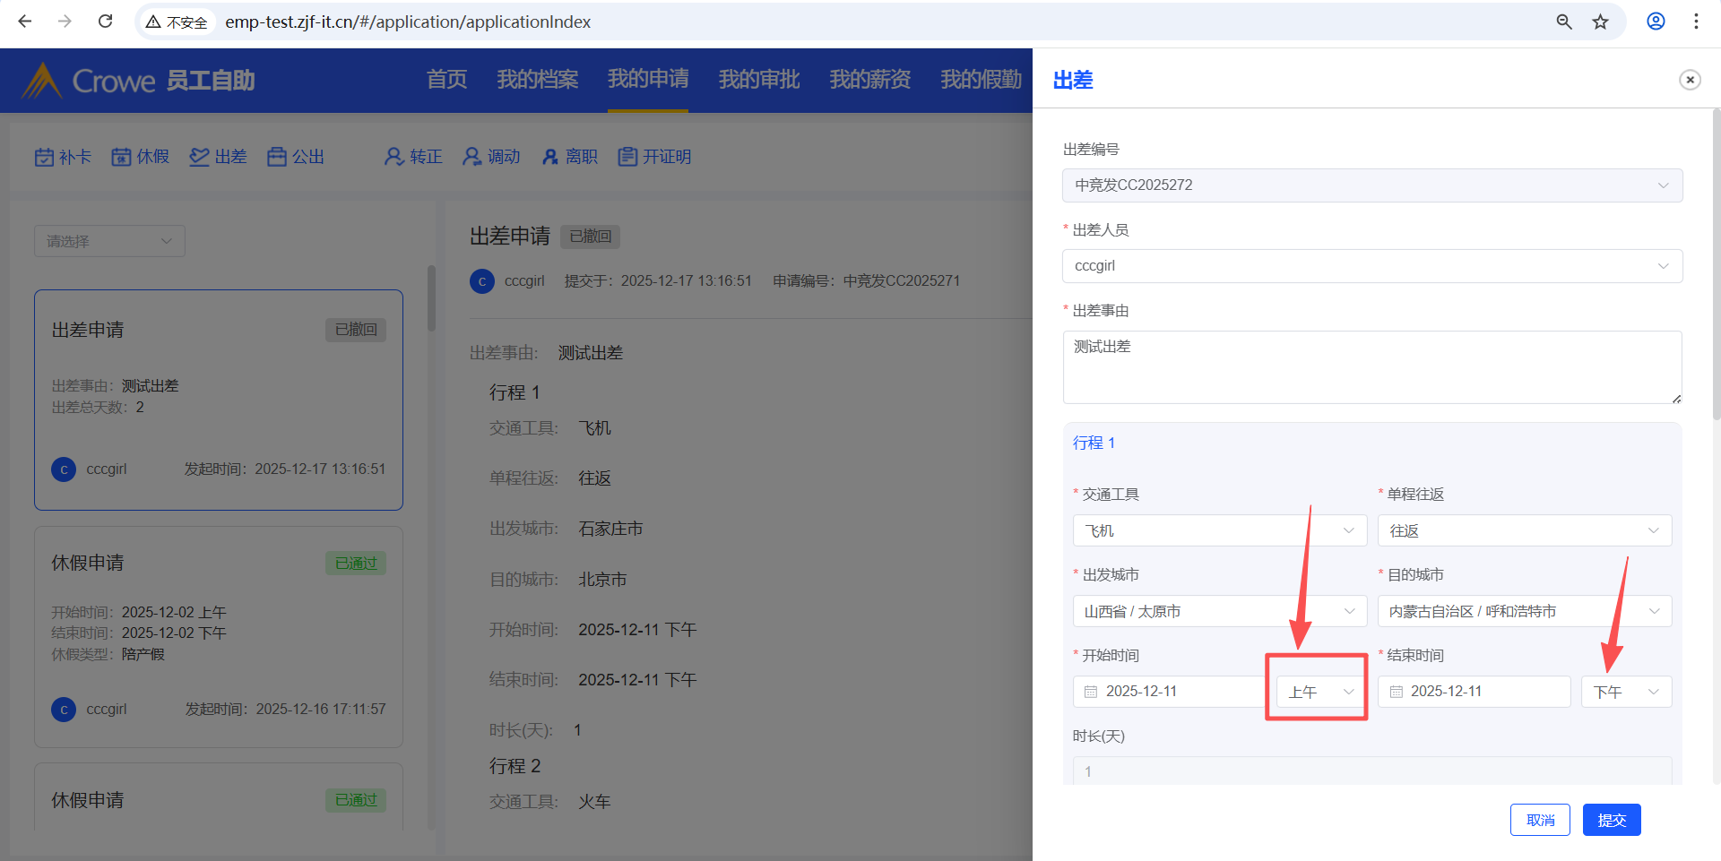This screenshot has width=1721, height=861.
Task: Click the 休假 leave icon
Action: click(x=121, y=158)
